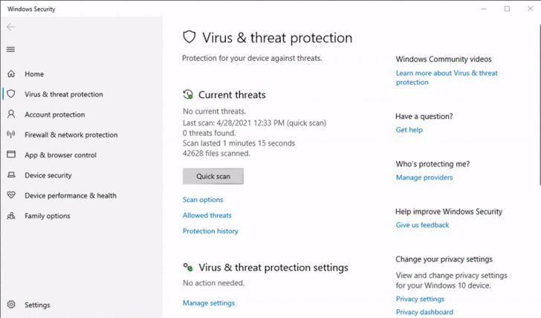Click the Family options people icon
Image resolution: width=541 pixels, height=318 pixels.
(10, 216)
